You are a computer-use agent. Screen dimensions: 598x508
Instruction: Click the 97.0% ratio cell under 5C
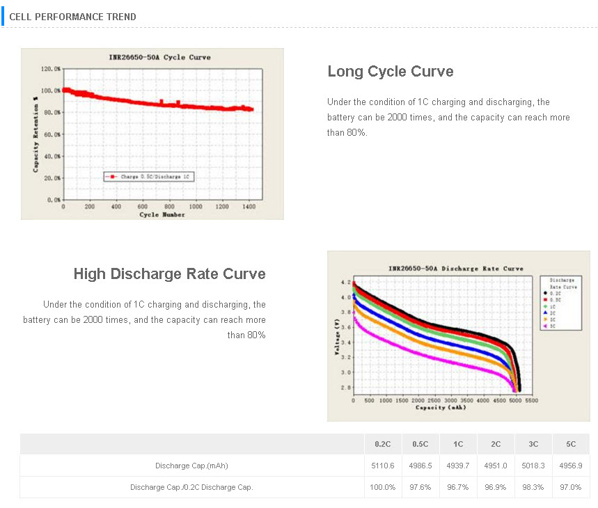pyautogui.click(x=571, y=487)
